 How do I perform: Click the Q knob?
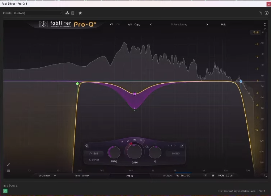155,153
